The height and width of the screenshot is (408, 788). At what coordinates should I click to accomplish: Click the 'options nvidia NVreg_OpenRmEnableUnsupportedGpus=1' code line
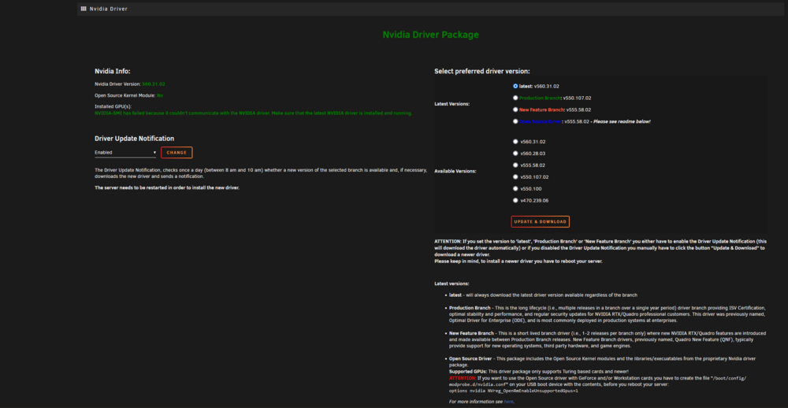tap(514, 391)
